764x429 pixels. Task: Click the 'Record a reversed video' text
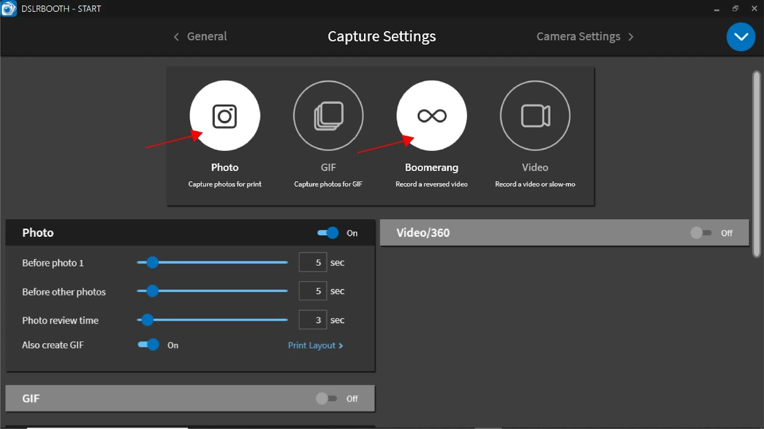432,184
